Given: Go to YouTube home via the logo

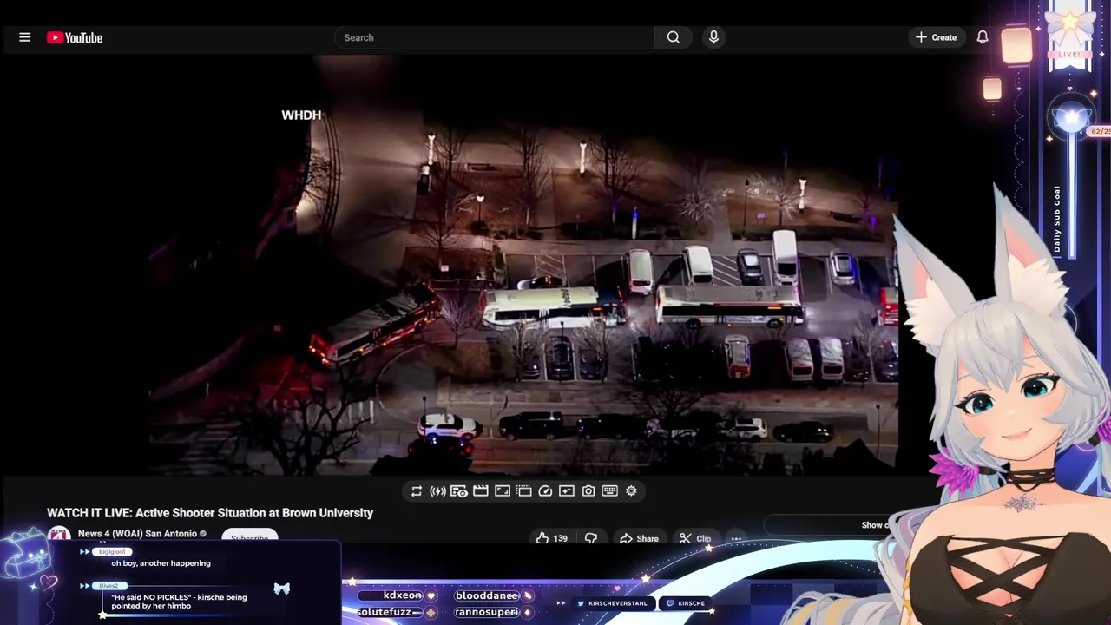Looking at the screenshot, I should coord(75,37).
